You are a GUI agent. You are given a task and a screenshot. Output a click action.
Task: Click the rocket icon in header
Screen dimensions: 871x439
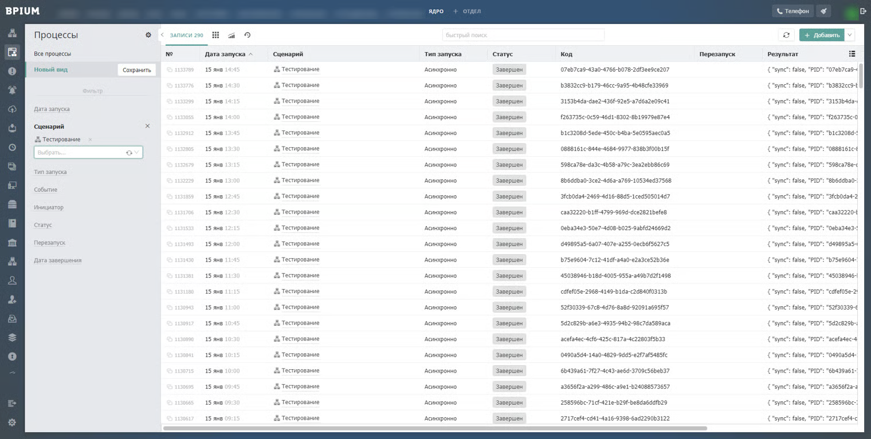[x=823, y=11]
